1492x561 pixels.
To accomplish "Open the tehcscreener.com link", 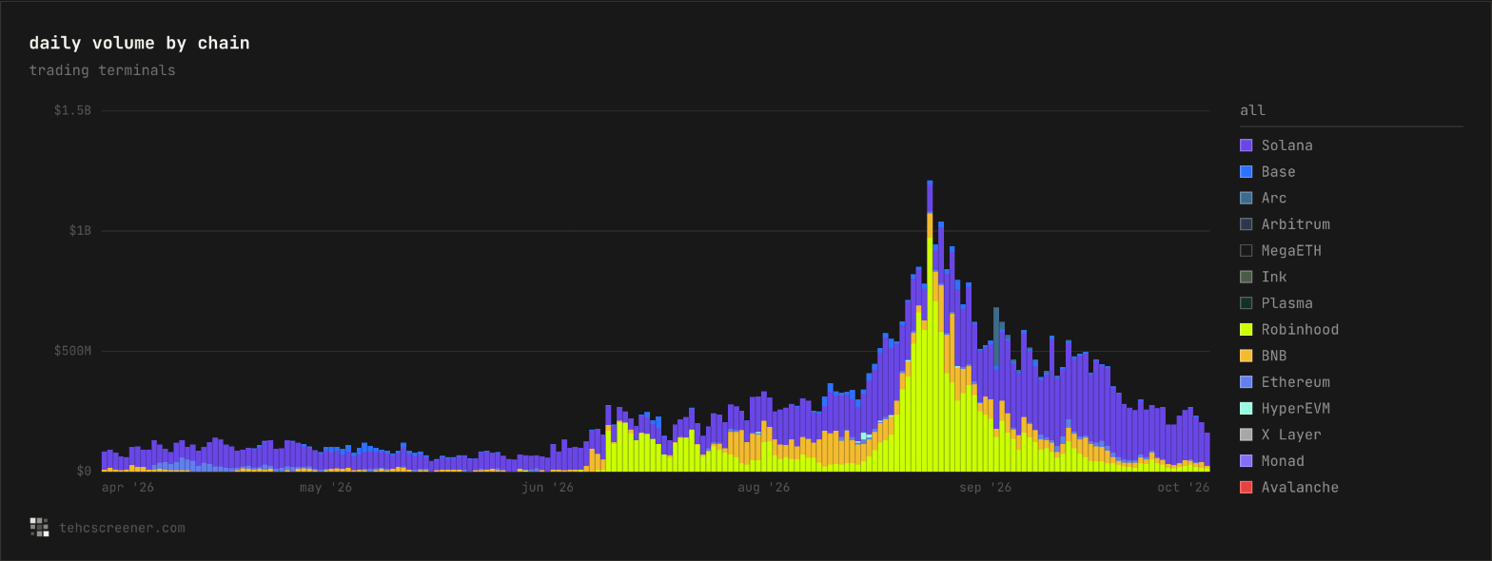I will point(122,528).
